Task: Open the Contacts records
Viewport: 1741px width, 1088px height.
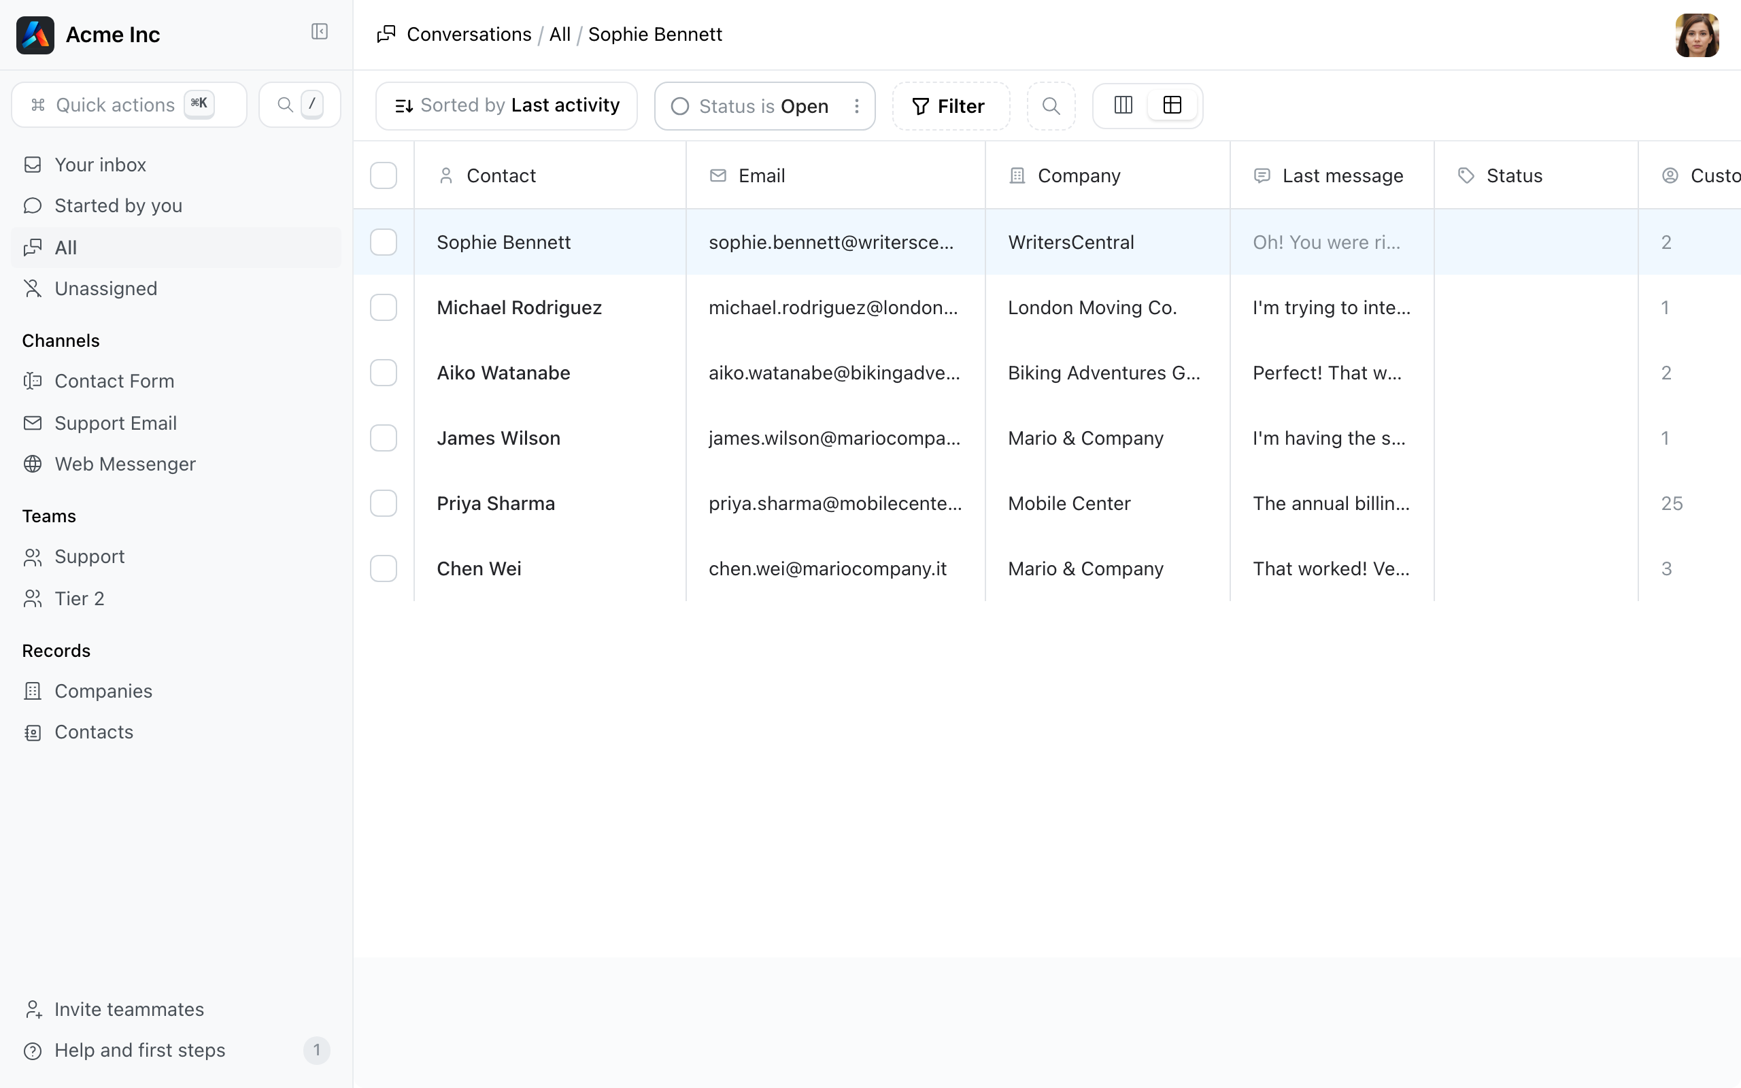Action: pyautogui.click(x=175, y=732)
